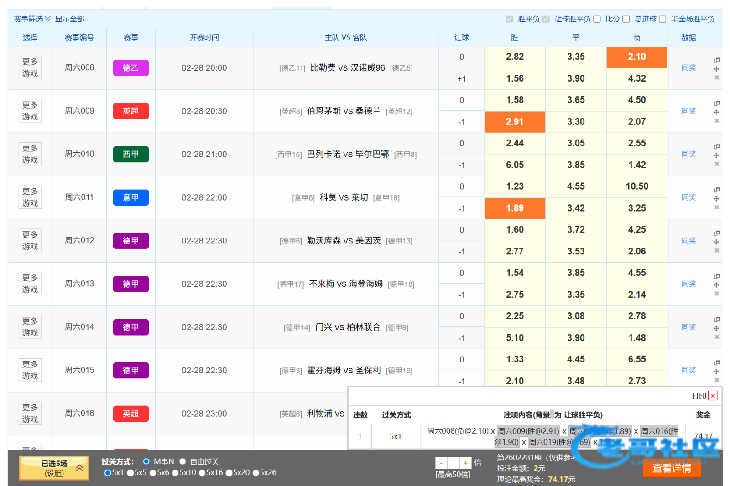Choose the 5x26 pass type

pos(256,473)
